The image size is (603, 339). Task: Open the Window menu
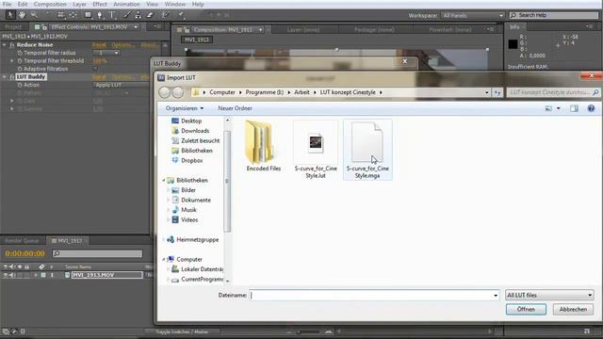click(x=174, y=4)
